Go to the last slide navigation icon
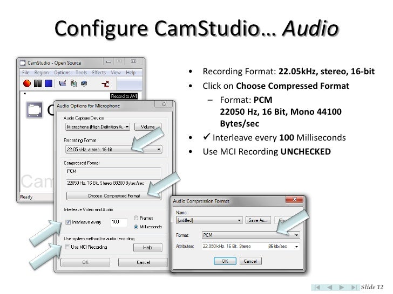393x294 pixels. [x=354, y=287]
